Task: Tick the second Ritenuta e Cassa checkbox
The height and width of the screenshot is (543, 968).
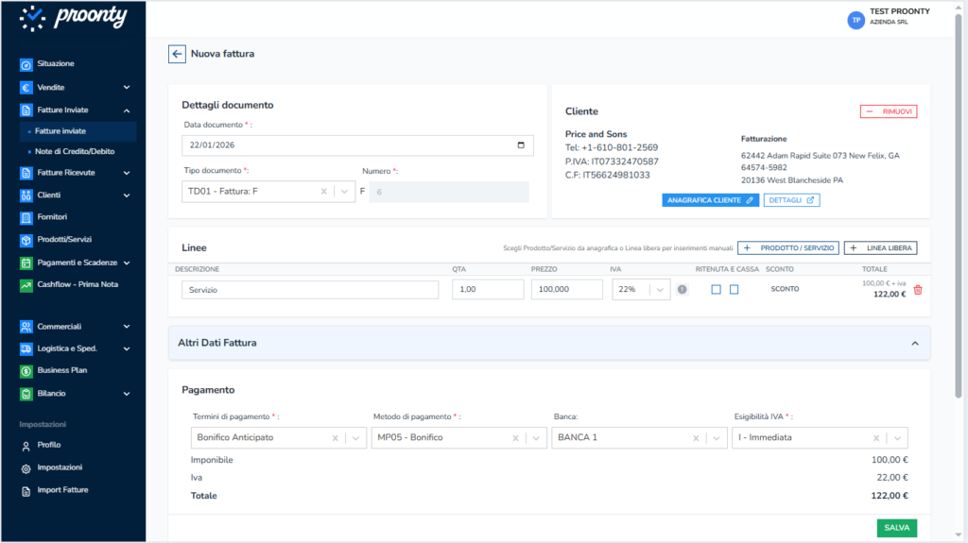Action: (x=734, y=290)
